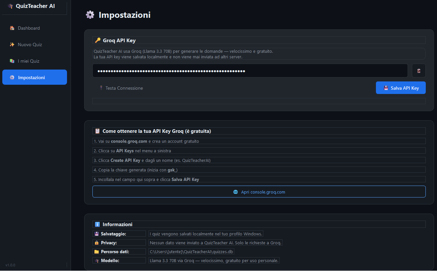Click the clipboard icon beside Come ottenere
This screenshot has height=271, width=437.
(x=97, y=131)
